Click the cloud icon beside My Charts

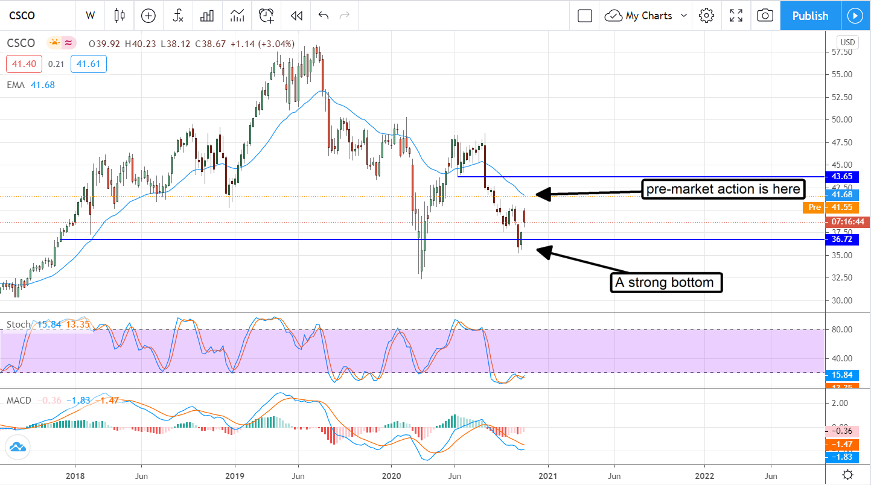[613, 16]
